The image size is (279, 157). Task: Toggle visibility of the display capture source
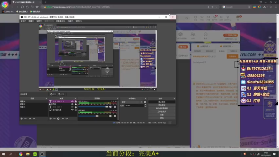click(72, 110)
